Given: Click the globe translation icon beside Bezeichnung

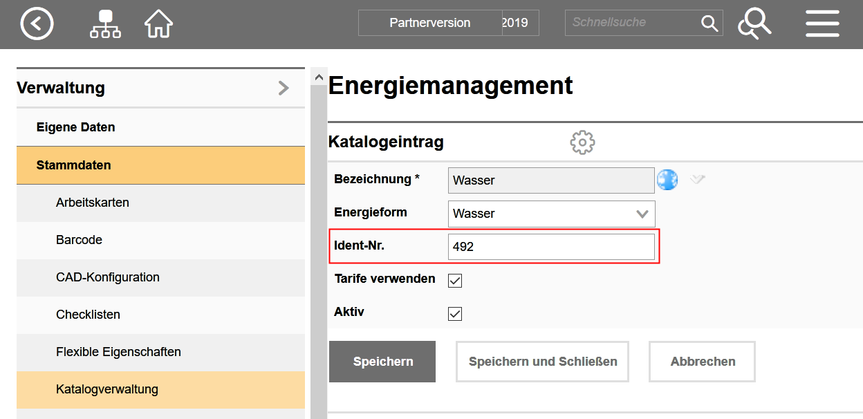Looking at the screenshot, I should point(667,179).
